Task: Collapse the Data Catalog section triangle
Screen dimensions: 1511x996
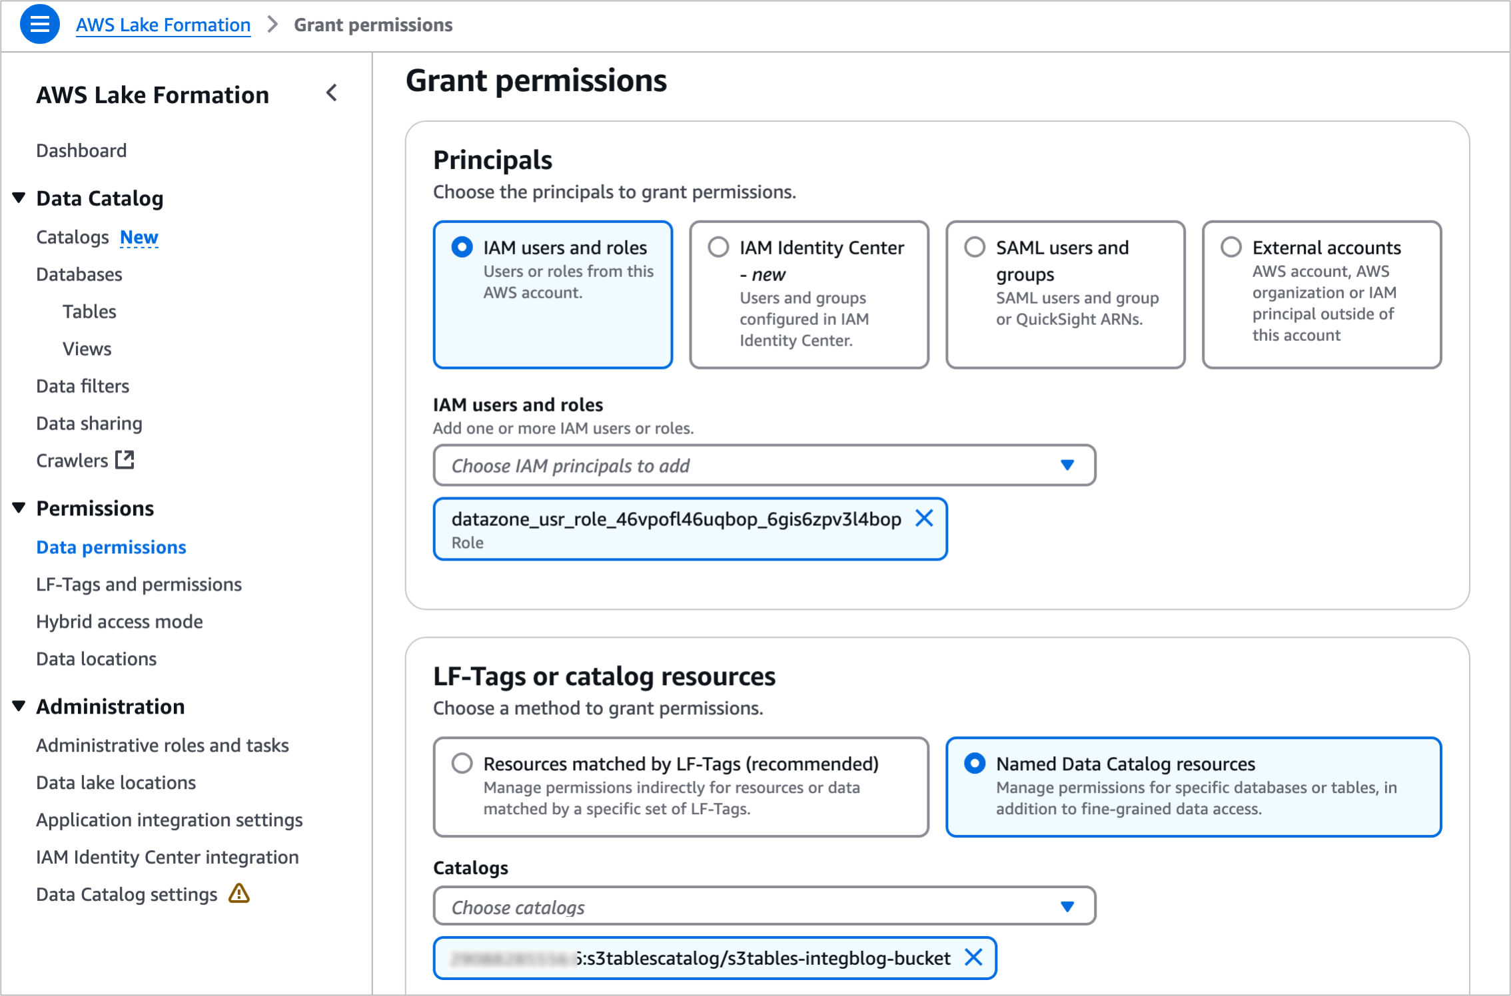Action: [19, 198]
